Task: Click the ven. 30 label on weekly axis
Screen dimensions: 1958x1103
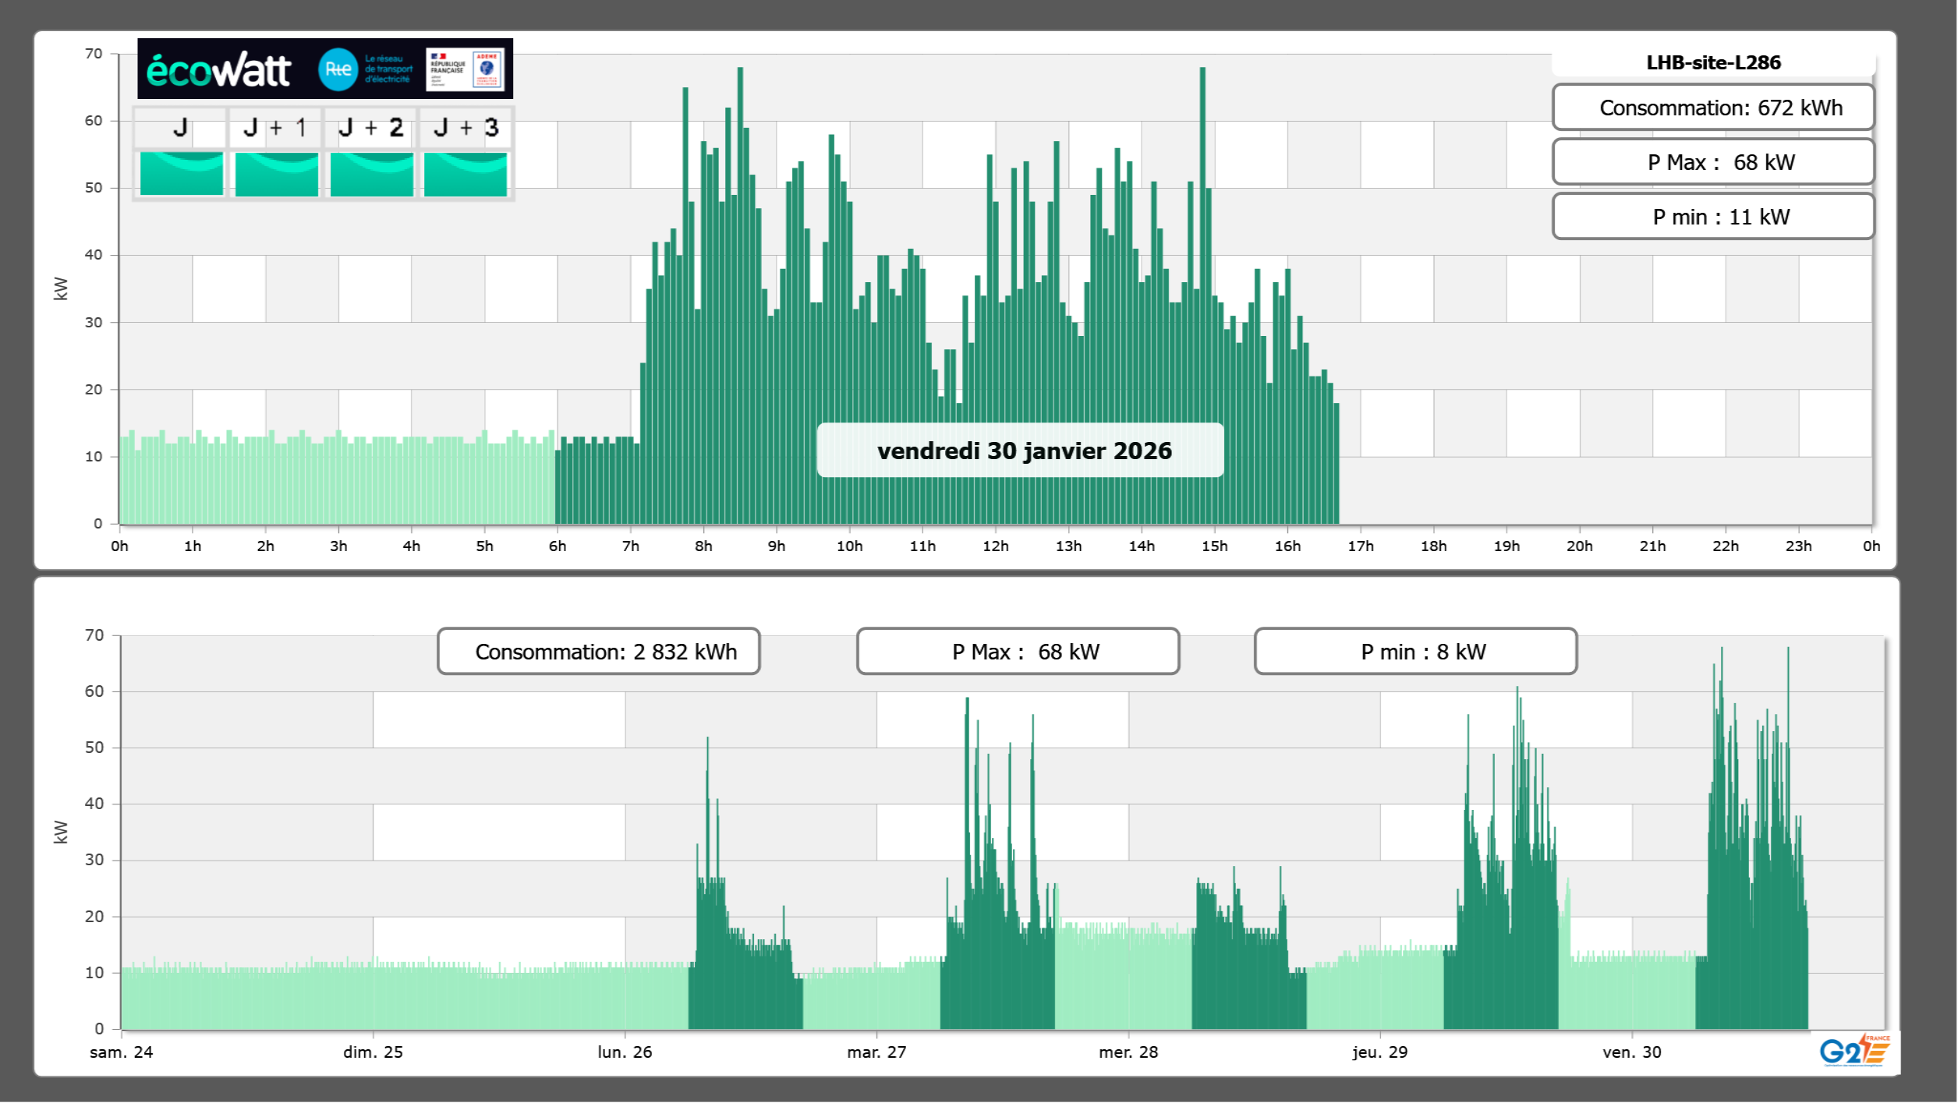Action: pyautogui.click(x=1631, y=1052)
